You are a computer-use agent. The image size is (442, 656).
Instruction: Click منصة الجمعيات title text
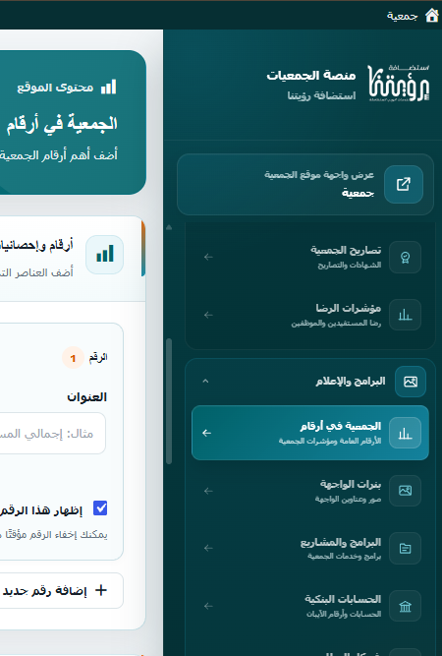coord(311,76)
